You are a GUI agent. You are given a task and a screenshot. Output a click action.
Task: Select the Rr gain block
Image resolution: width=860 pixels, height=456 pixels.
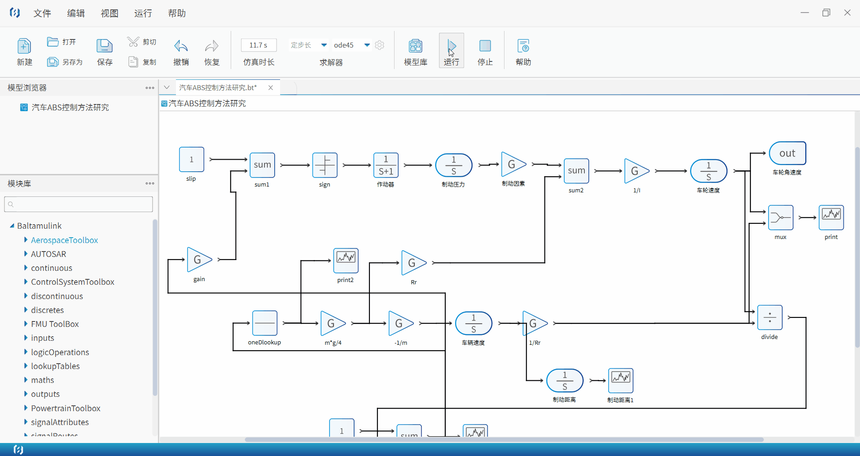pyautogui.click(x=414, y=263)
